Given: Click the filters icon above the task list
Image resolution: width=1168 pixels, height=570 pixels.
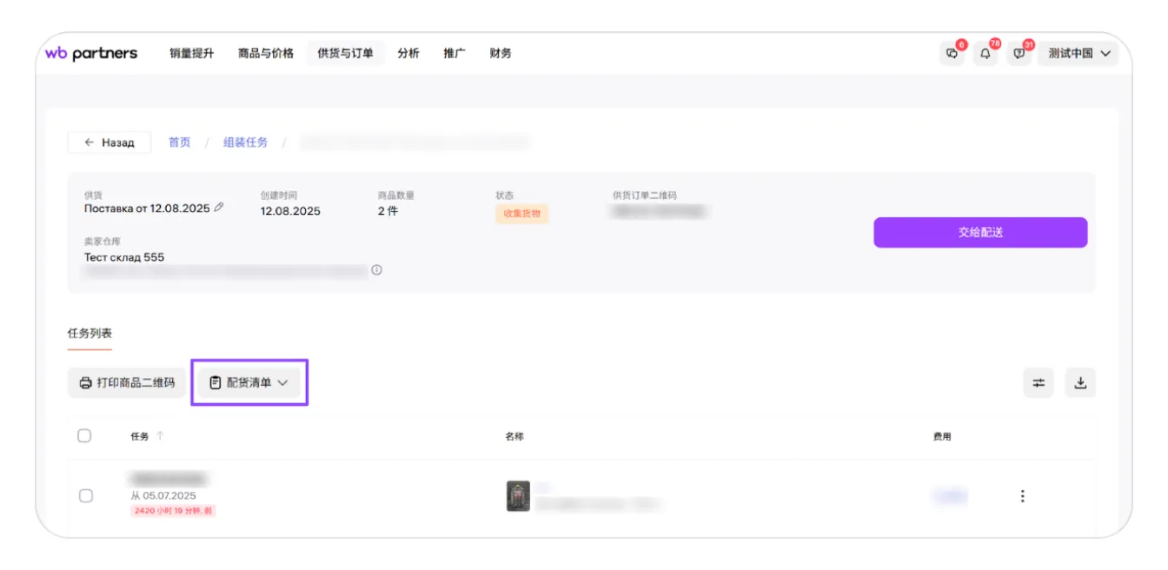Looking at the screenshot, I should [1039, 382].
